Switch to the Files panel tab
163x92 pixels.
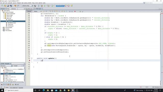pyautogui.click(x=8, y=9)
